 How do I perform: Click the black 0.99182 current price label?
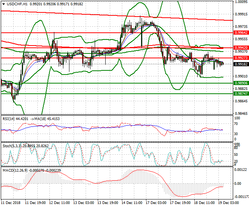pos(241,64)
